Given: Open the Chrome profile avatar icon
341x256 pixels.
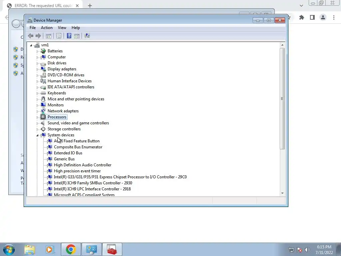Looking at the screenshot, I should point(323,17).
